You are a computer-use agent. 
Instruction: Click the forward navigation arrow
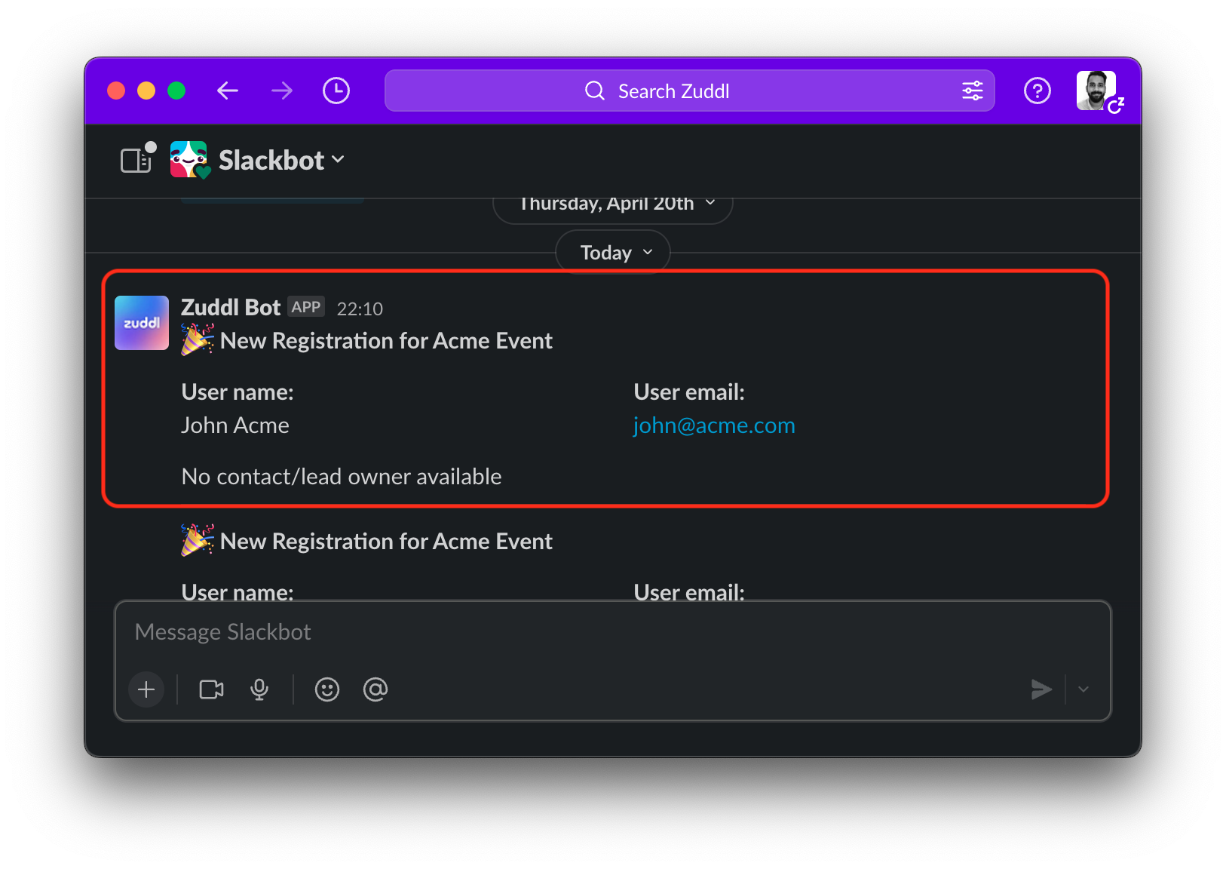(x=282, y=91)
